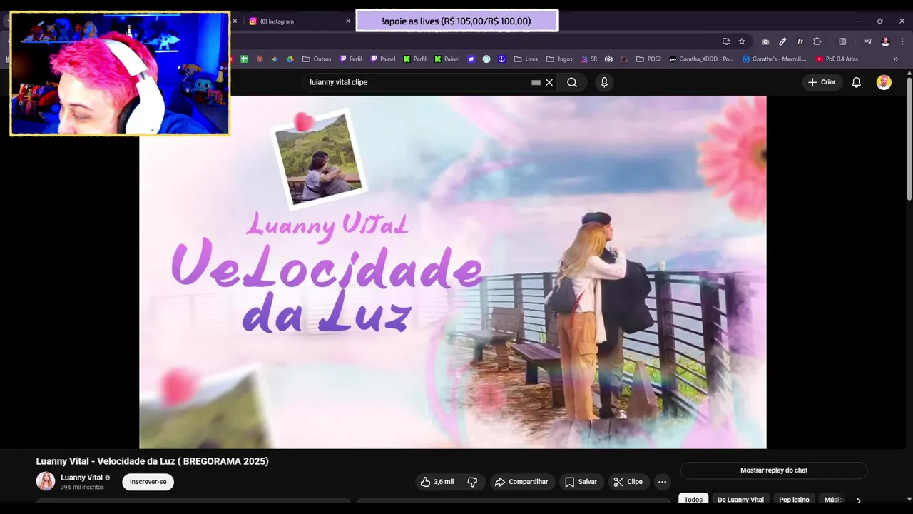Open the Kick Painel bookmark

click(x=447, y=59)
